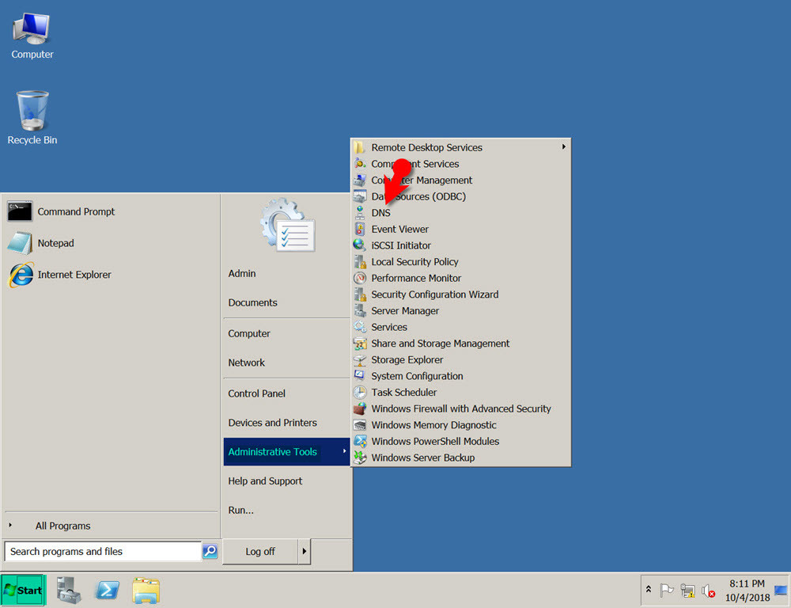Open Windows Explorer from the taskbar
Viewport: 791px width, 608px height.
146,591
